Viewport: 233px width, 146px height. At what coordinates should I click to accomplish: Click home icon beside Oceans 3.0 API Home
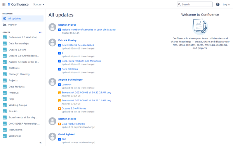(59, 109)
